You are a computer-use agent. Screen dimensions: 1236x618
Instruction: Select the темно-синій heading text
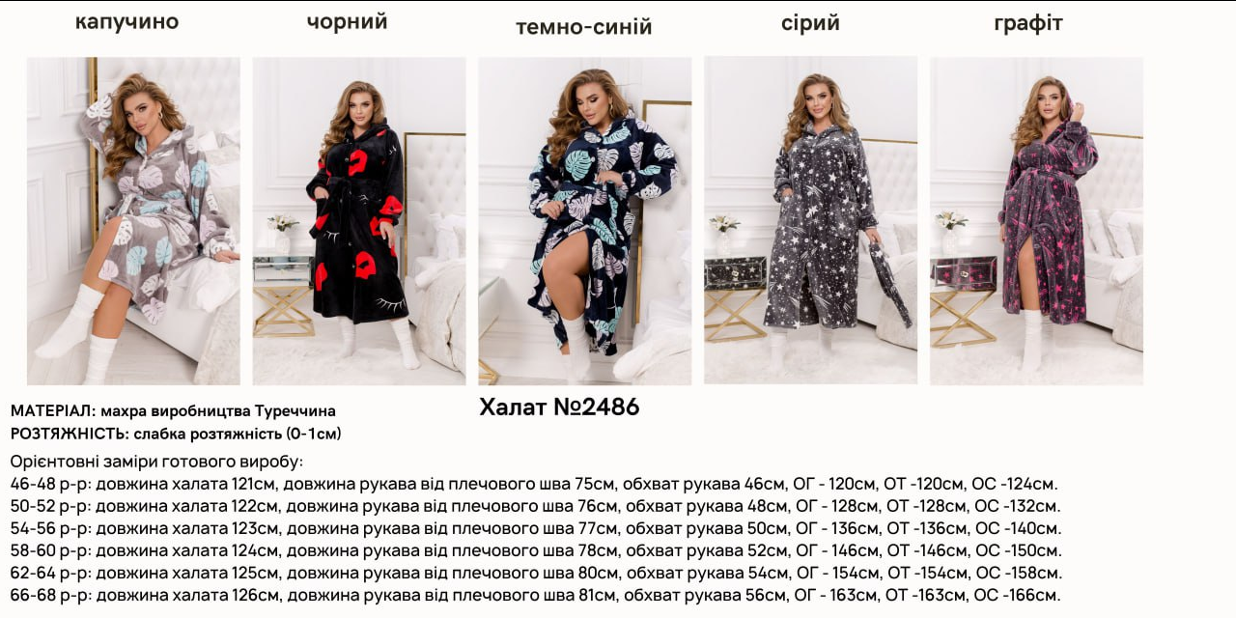[x=584, y=27]
